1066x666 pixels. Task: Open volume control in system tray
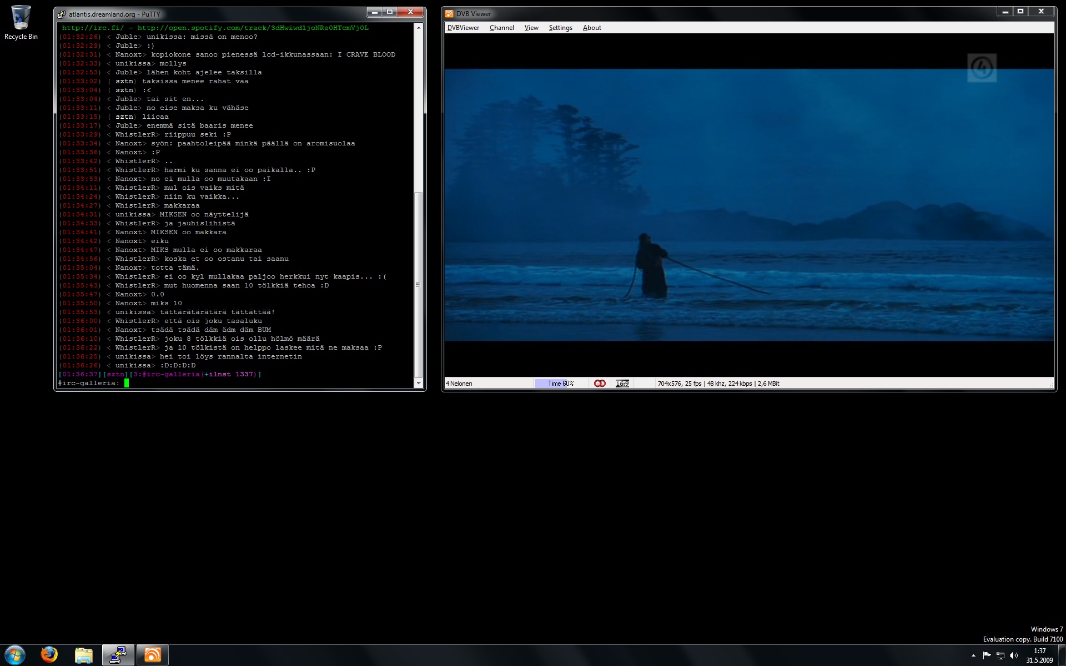[x=1014, y=655]
